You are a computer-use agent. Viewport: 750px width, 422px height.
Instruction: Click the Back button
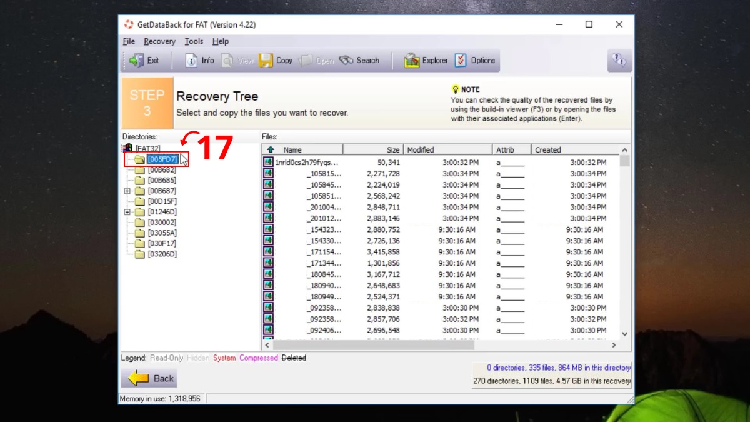[x=149, y=378]
